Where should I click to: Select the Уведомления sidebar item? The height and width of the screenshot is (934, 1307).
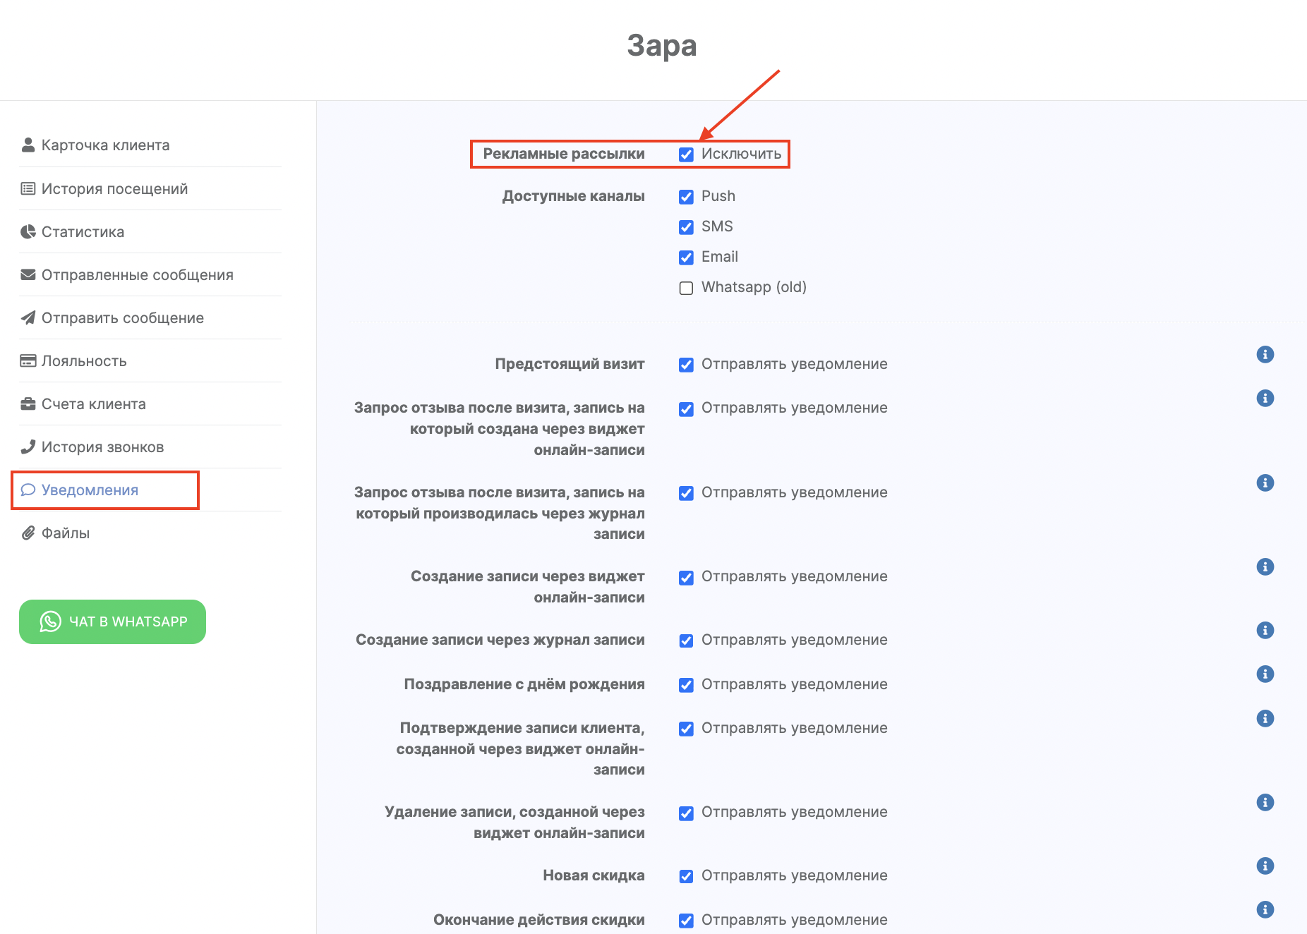click(x=90, y=490)
